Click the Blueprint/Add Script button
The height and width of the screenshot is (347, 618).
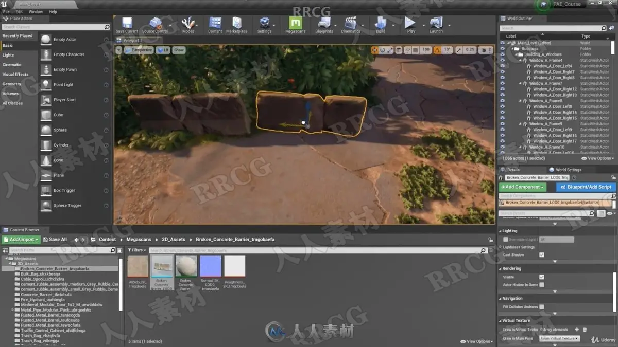pyautogui.click(x=586, y=187)
